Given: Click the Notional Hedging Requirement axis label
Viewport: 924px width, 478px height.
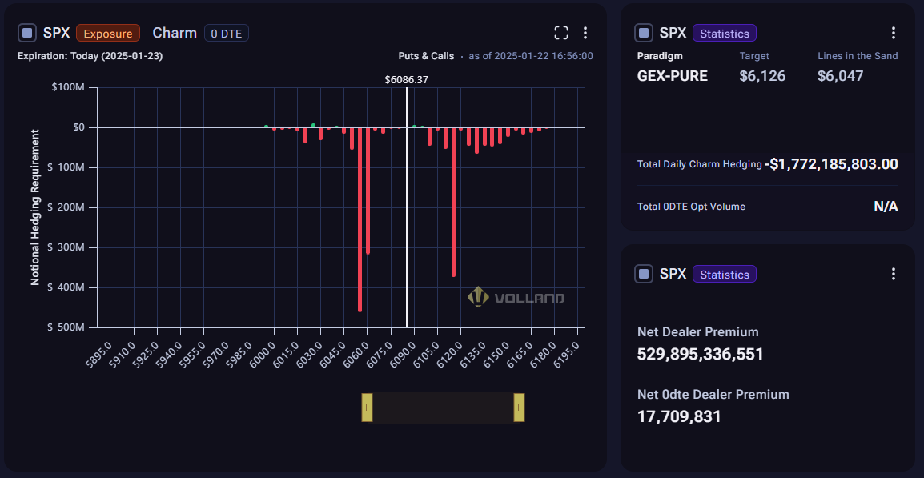Looking at the screenshot, I should [35, 207].
